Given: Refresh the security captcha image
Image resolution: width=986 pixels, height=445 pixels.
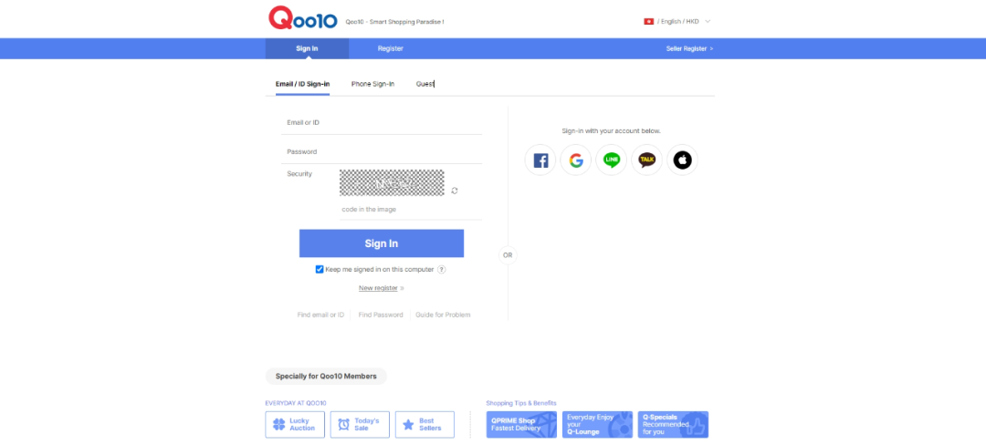Looking at the screenshot, I should pos(455,191).
